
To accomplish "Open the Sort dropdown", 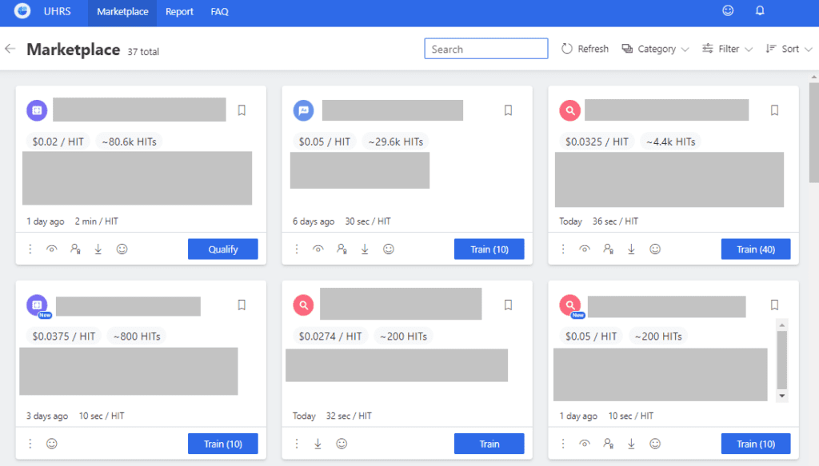I will point(789,49).
